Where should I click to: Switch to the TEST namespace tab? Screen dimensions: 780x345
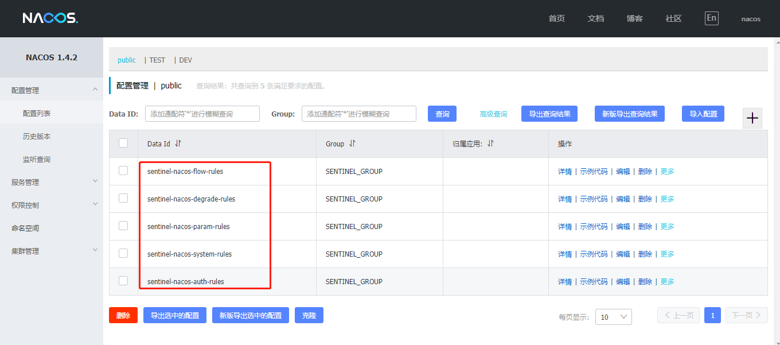point(157,60)
